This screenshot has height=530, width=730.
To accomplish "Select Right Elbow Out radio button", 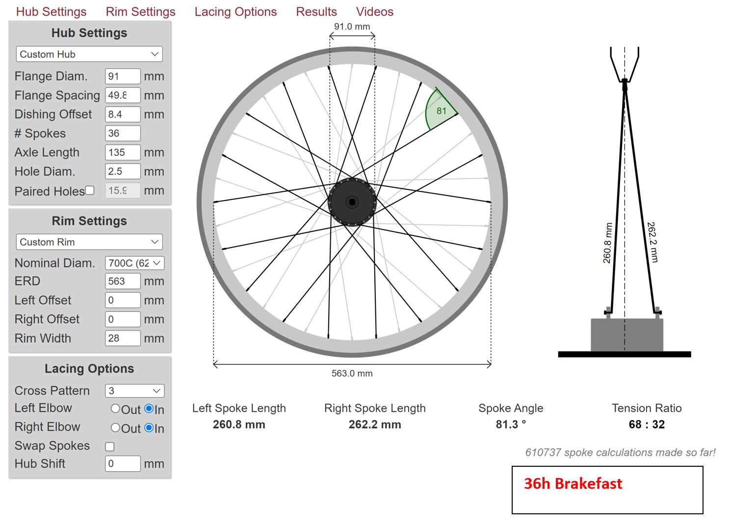I will point(115,428).
